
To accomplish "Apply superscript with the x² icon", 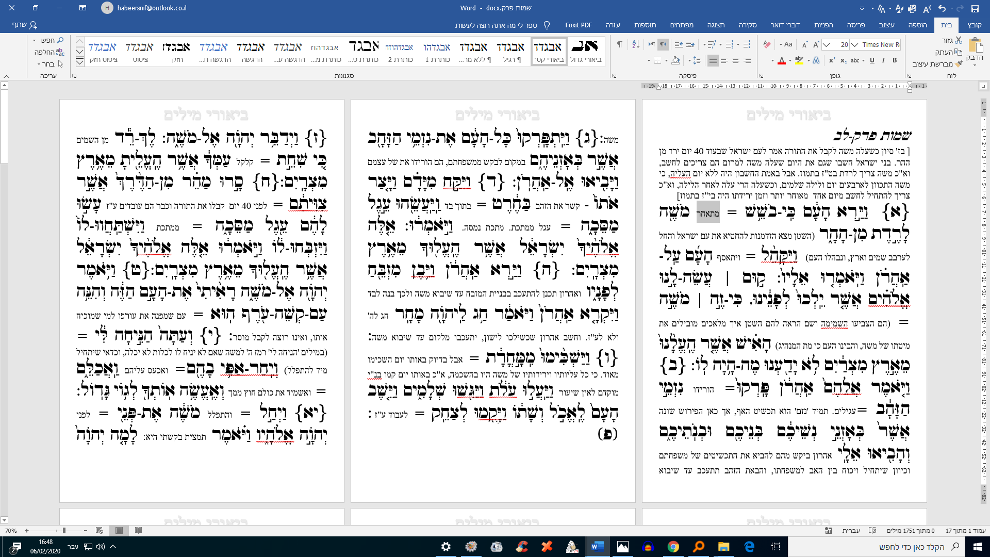I will click(x=832, y=61).
